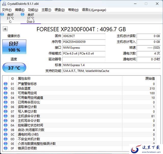
Task: Select the 控制器忙状态时间 attribute name
Action: (x=30, y=125)
